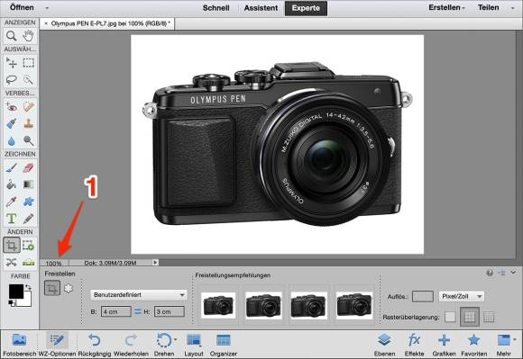Select the Custom Shape tool
The width and height of the screenshot is (523, 359).
point(28,202)
